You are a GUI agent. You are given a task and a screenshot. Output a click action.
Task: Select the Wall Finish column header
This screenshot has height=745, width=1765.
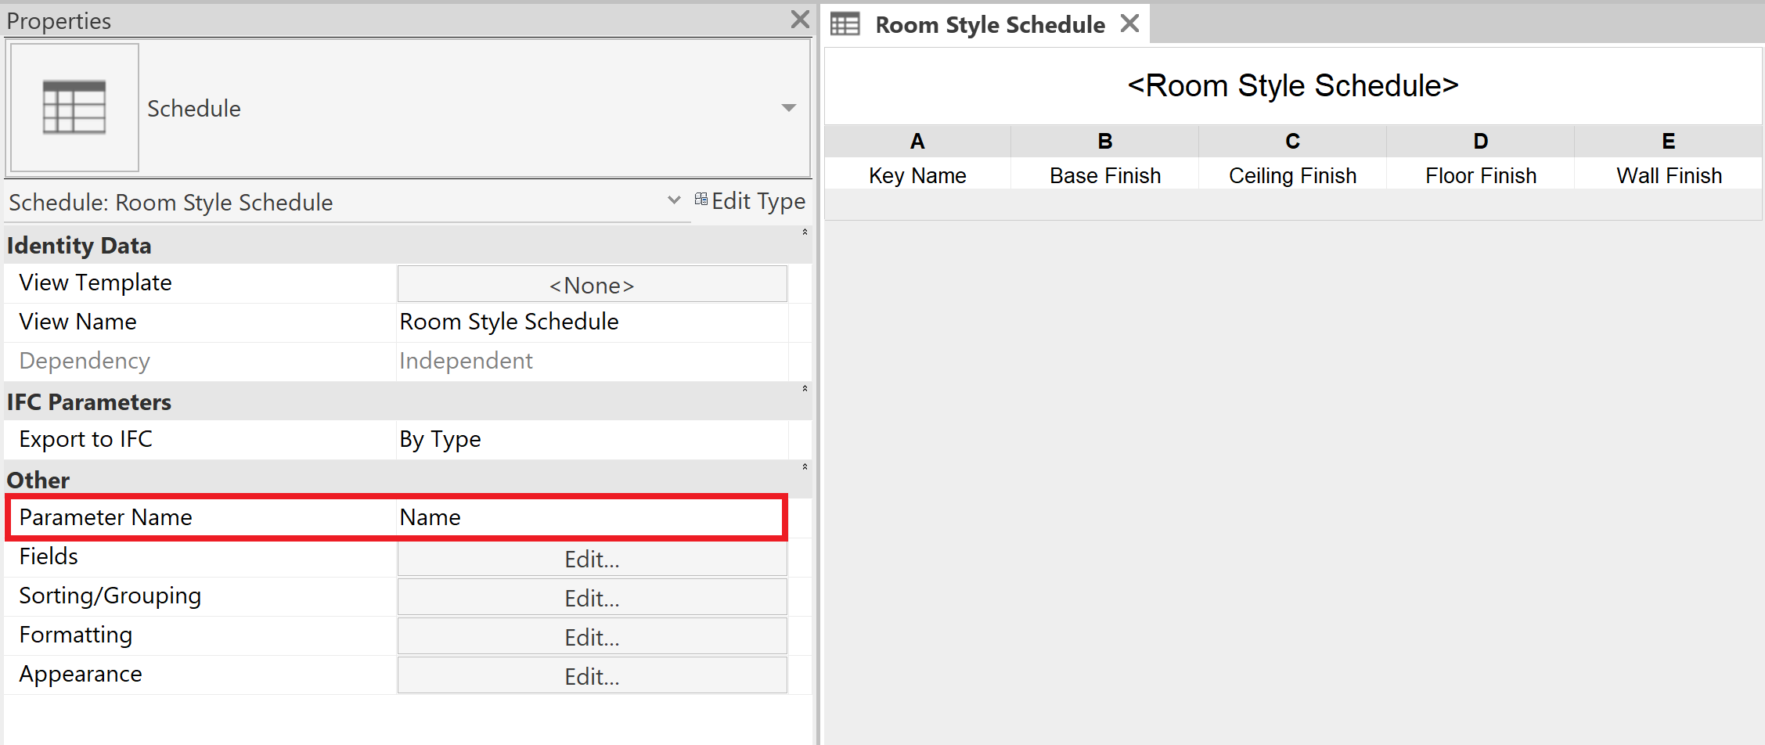[1667, 175]
